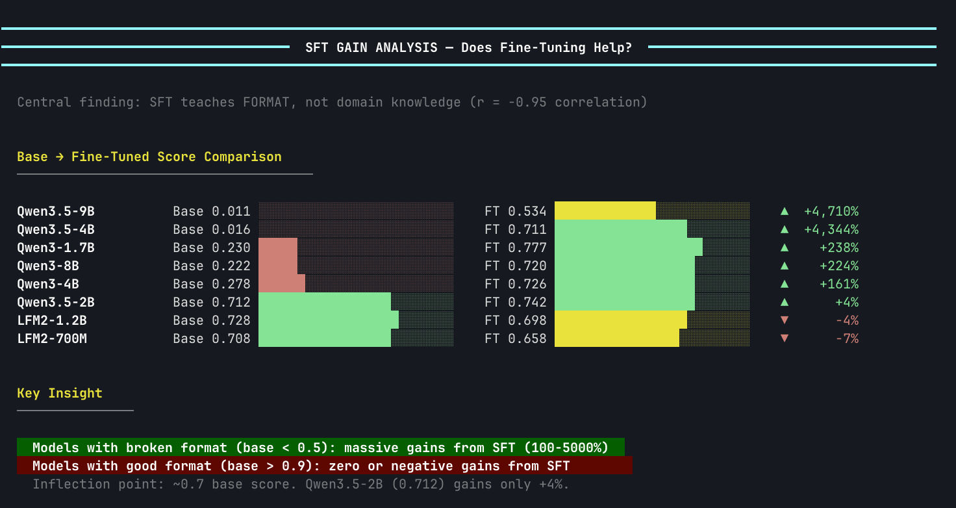Viewport: 956px width, 508px height.
Task: Click the red down arrow for LFM2-1.2B
Action: click(785, 320)
